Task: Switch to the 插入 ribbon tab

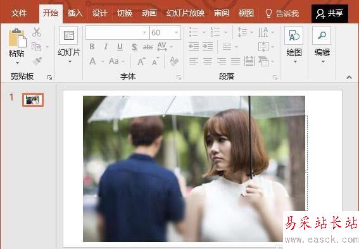Action: (x=75, y=13)
